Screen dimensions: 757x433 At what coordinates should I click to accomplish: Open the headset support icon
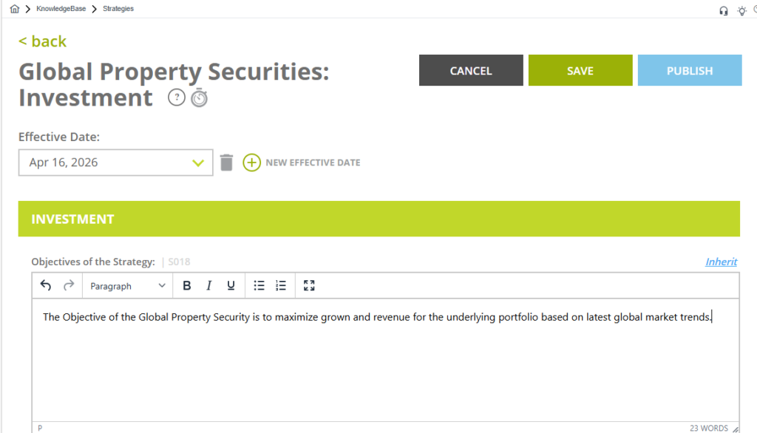click(x=723, y=10)
